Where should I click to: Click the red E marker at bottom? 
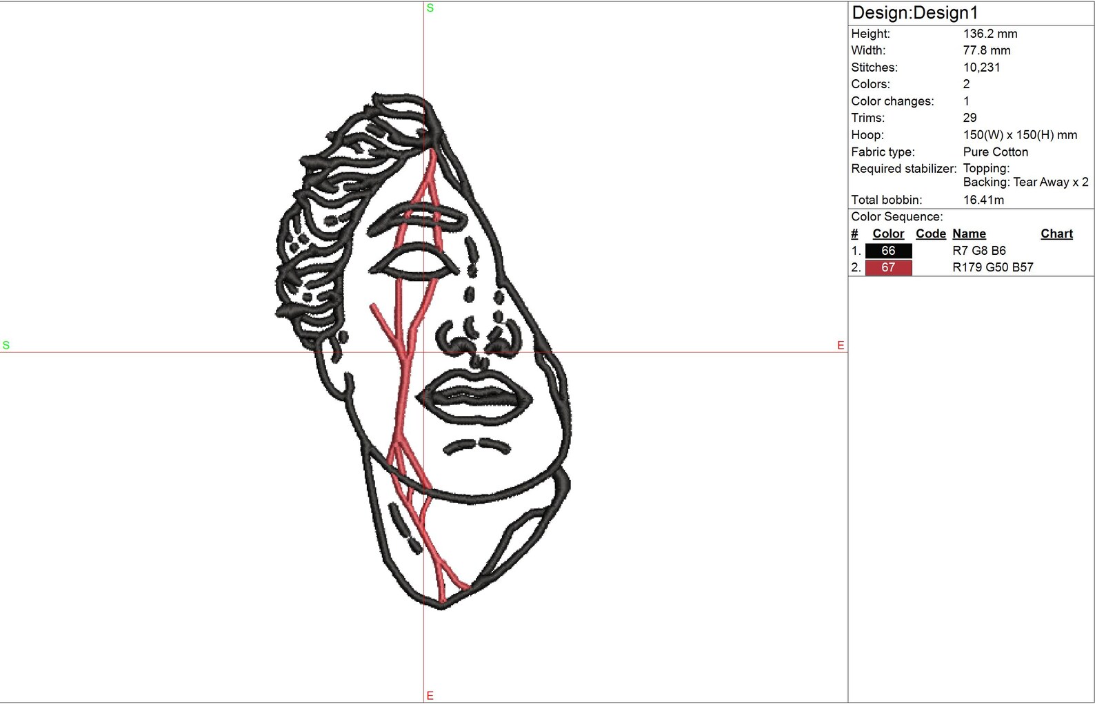coord(430,696)
